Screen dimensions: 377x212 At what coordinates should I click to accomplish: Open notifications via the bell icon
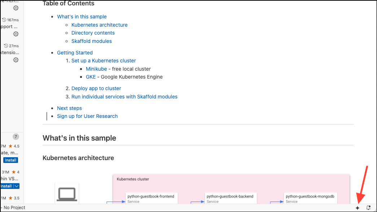click(368, 208)
